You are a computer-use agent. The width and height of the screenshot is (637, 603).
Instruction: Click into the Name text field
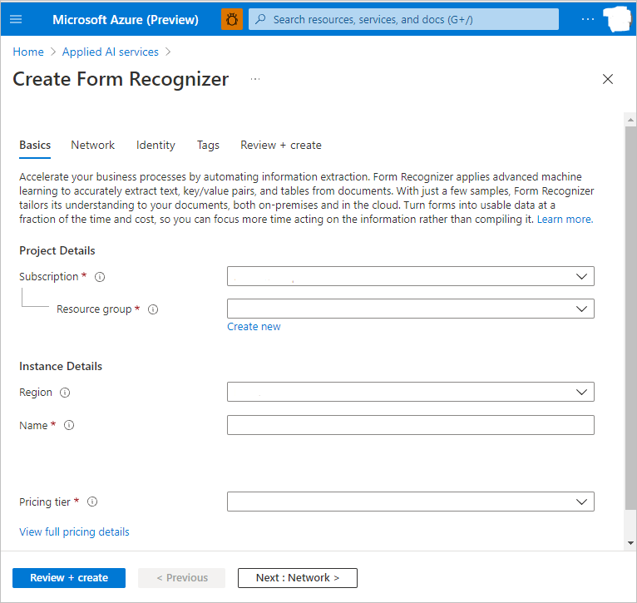(x=411, y=425)
